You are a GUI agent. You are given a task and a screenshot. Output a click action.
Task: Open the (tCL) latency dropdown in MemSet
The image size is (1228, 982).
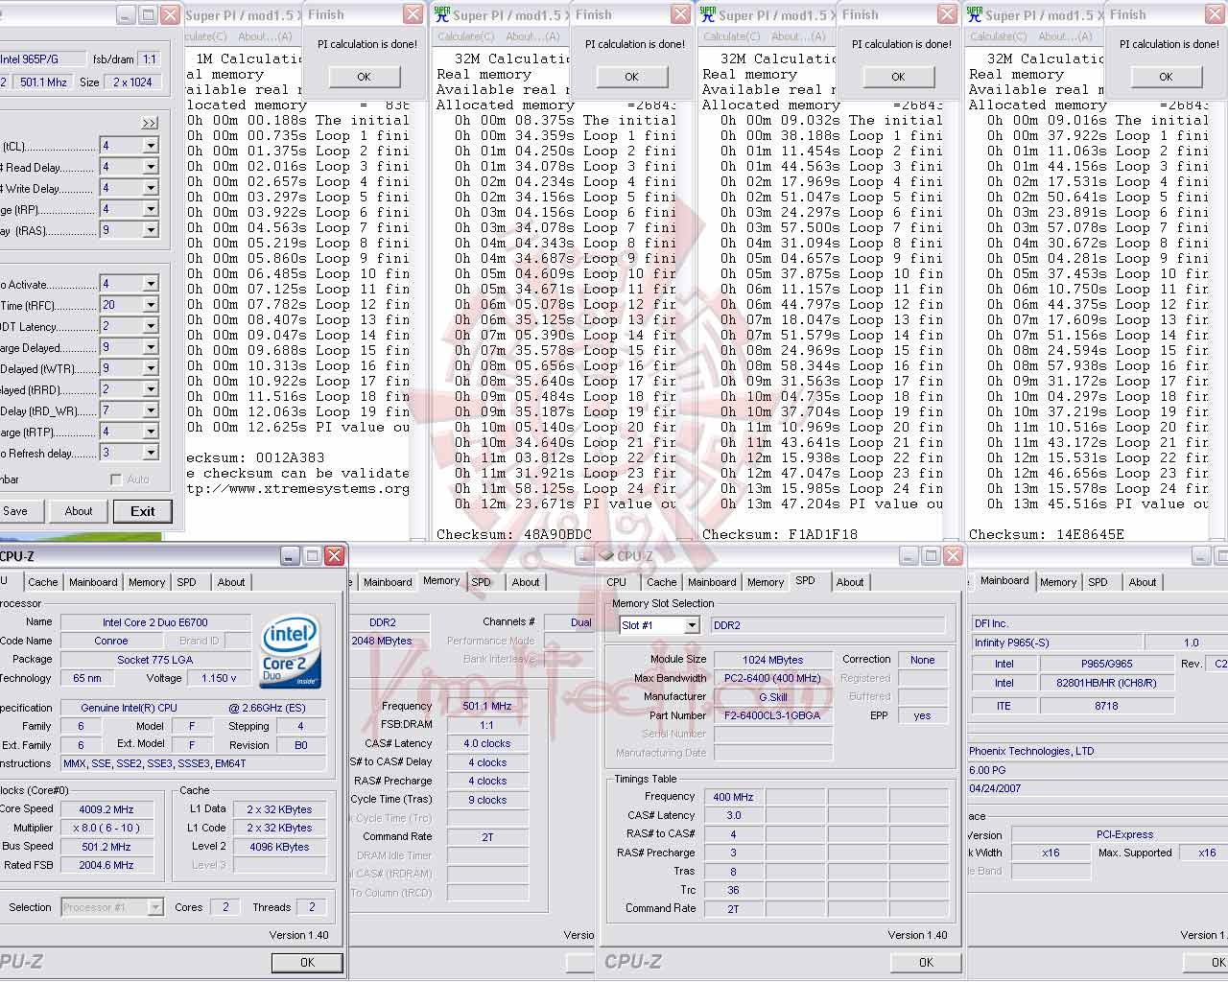(x=151, y=146)
